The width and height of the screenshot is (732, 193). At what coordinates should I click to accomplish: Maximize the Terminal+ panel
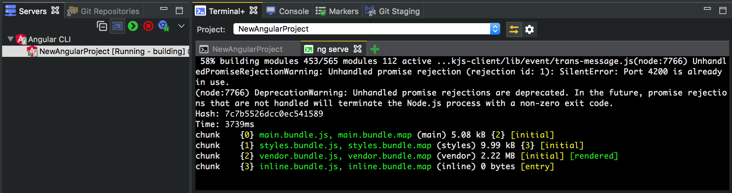pyautogui.click(x=723, y=11)
